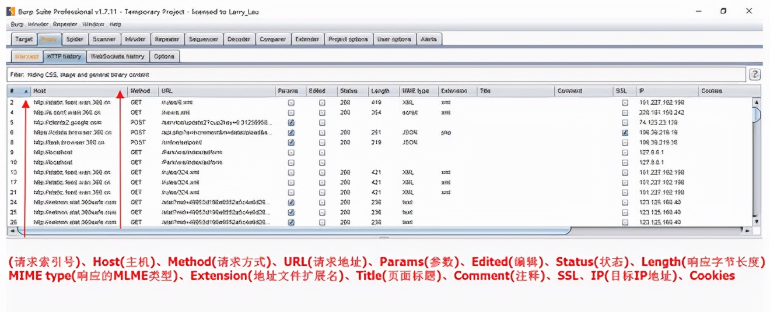Select the WebSockets history sub-tab
The width and height of the screenshot is (770, 312).
tap(118, 56)
